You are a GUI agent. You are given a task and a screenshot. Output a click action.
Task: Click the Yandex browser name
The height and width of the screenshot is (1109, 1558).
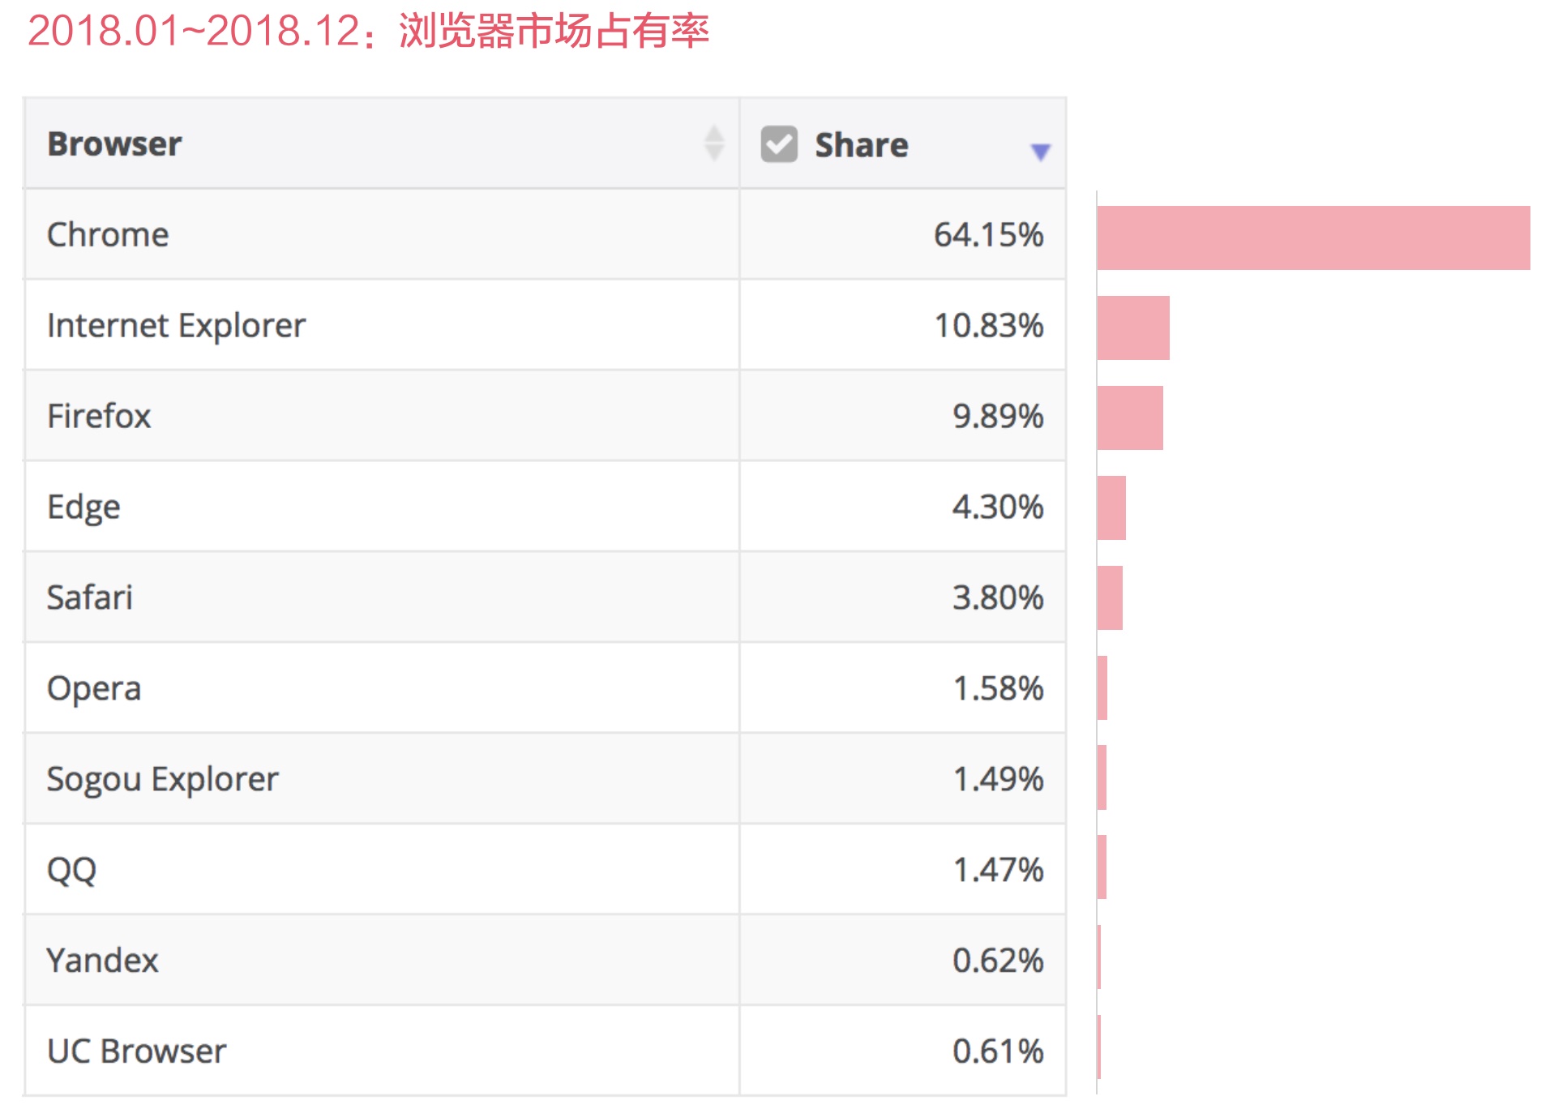[x=102, y=961]
